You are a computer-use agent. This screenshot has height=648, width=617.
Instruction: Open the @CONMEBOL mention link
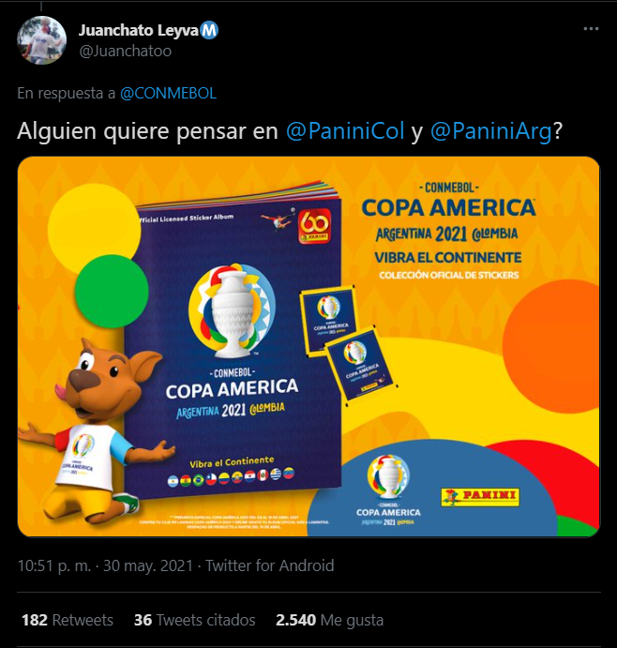[x=168, y=94]
